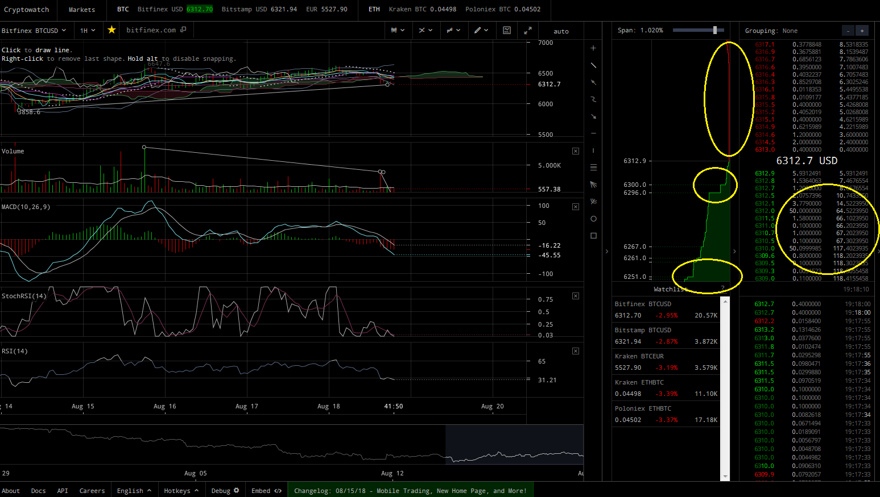
Task: Click the watchlist vertical scrollbar
Action: [x=725, y=389]
